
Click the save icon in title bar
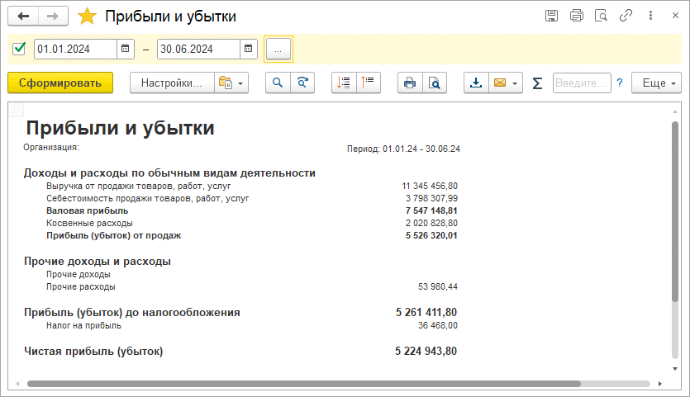point(551,16)
